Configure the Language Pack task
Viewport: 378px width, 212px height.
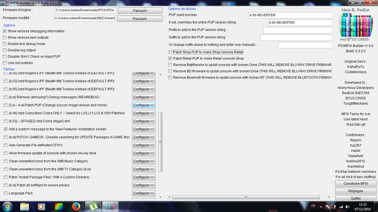pyautogui.click(x=144, y=193)
